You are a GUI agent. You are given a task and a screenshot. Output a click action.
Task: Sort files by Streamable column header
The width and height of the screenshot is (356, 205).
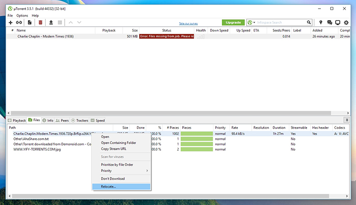pyautogui.click(x=299, y=128)
